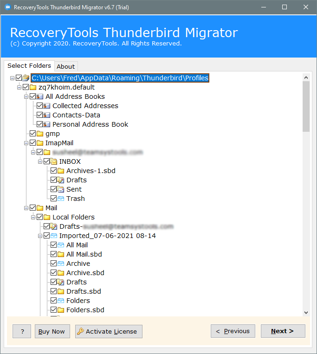Viewport: 317px width, 354px height.
Task: Click the Next button
Action: coord(283,331)
